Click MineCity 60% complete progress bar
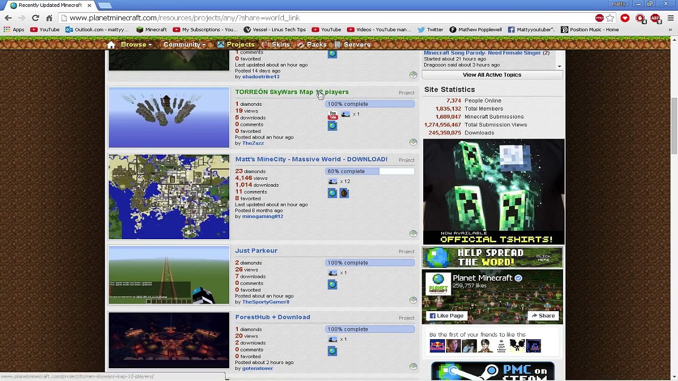Viewport: 678px width, 381px height. [x=370, y=171]
